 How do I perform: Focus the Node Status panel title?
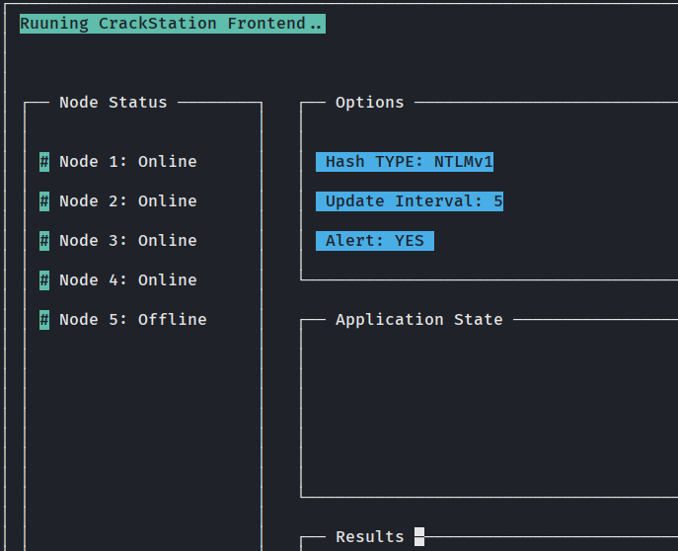(x=113, y=103)
